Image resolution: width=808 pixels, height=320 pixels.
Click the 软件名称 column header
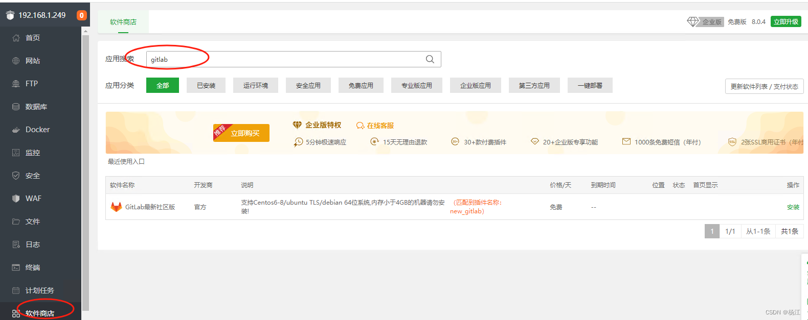[x=122, y=185]
